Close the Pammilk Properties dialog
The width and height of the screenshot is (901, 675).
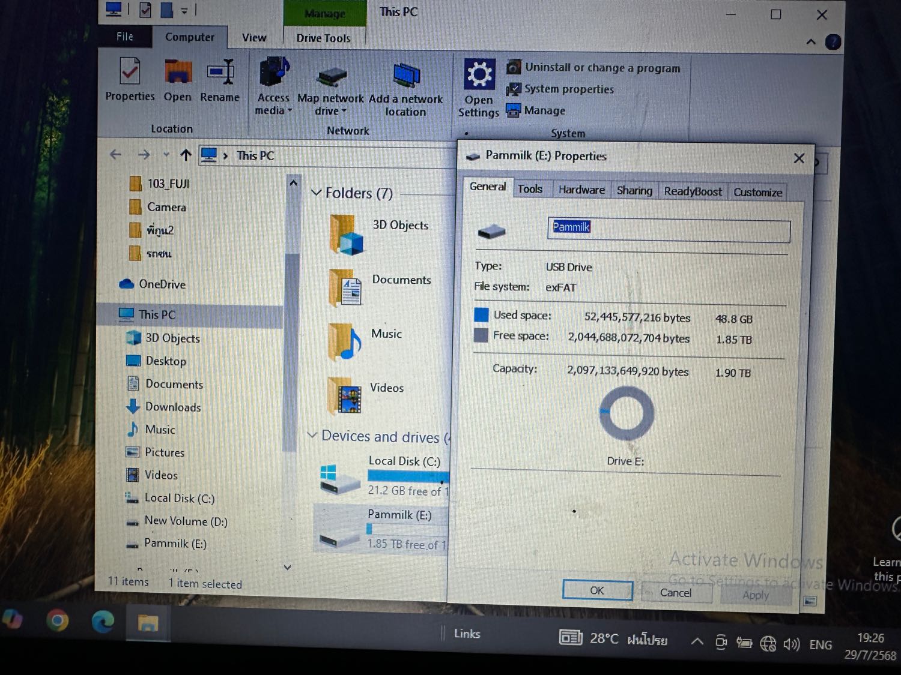coord(799,158)
